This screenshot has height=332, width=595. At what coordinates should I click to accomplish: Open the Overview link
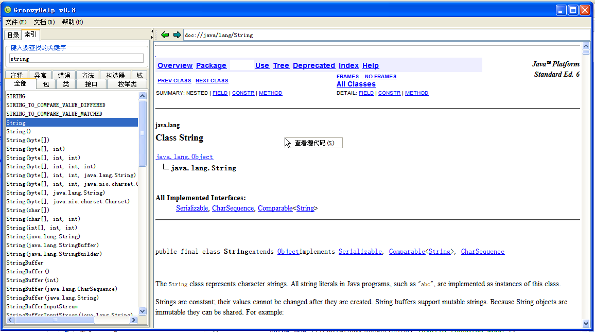(x=175, y=65)
